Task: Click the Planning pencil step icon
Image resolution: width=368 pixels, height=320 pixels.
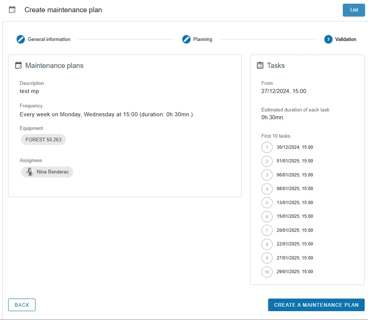Action: tap(186, 39)
